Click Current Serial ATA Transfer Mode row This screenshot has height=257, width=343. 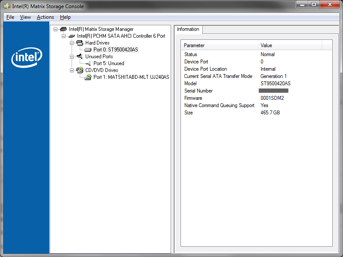[x=256, y=76]
